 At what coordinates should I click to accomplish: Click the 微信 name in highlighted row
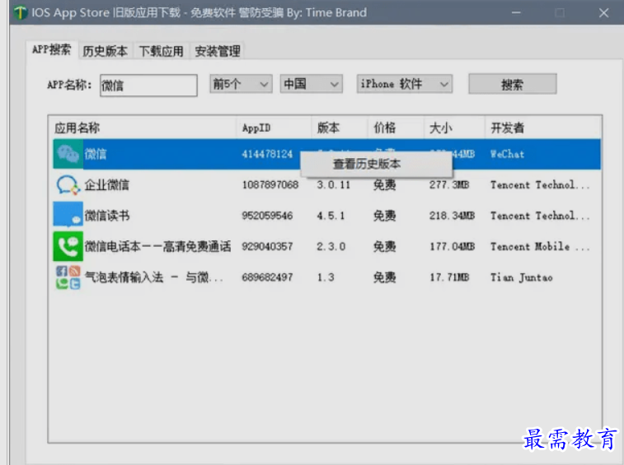pos(96,154)
